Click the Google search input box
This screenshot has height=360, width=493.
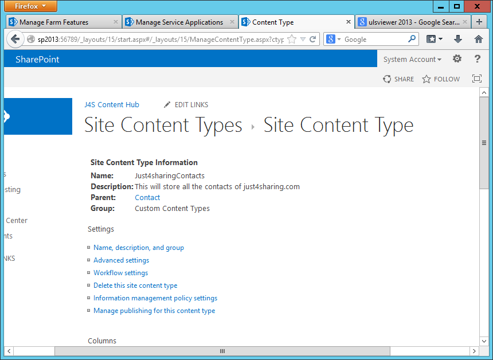tap(374, 40)
